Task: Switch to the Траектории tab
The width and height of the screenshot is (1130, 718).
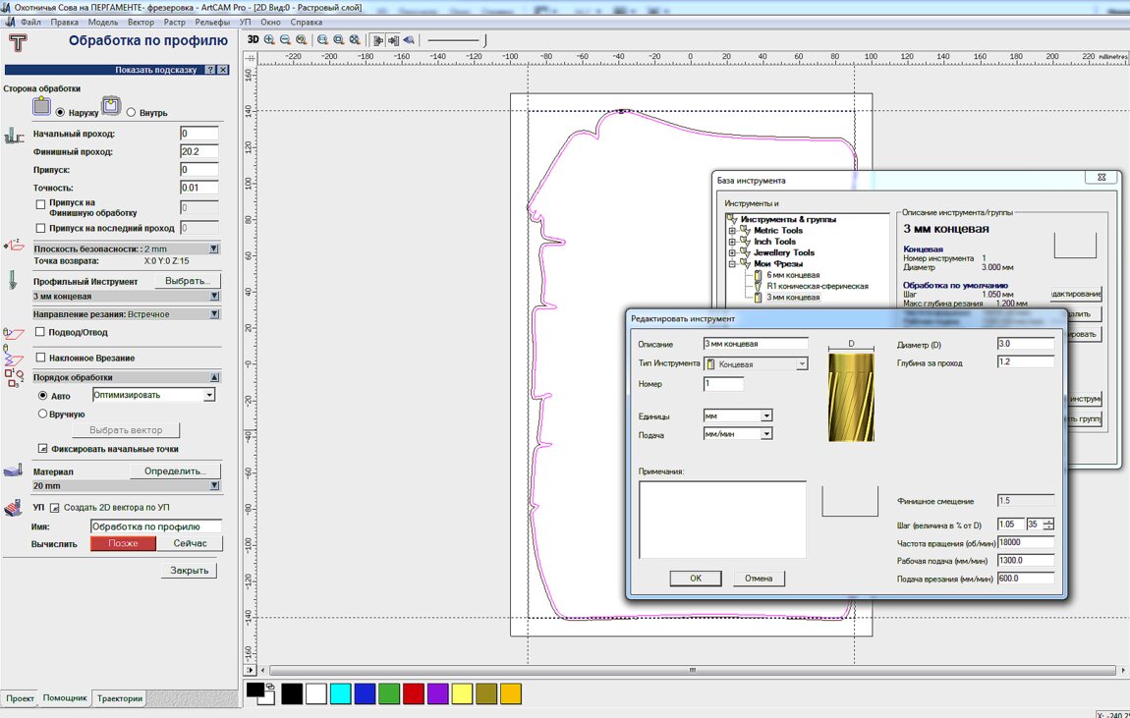Action: pos(120,697)
